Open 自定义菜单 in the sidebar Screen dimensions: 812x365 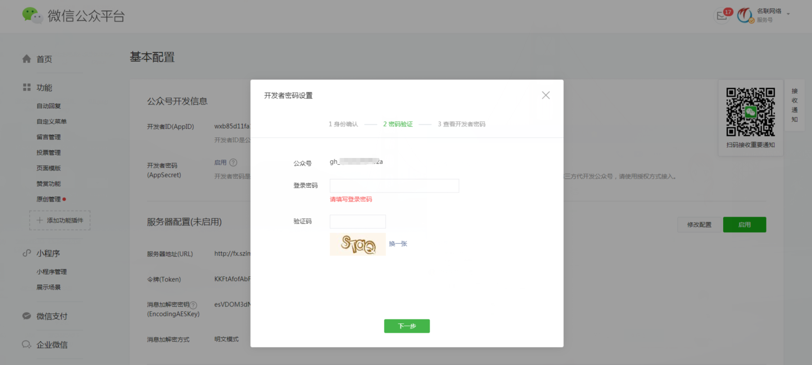tap(51, 122)
